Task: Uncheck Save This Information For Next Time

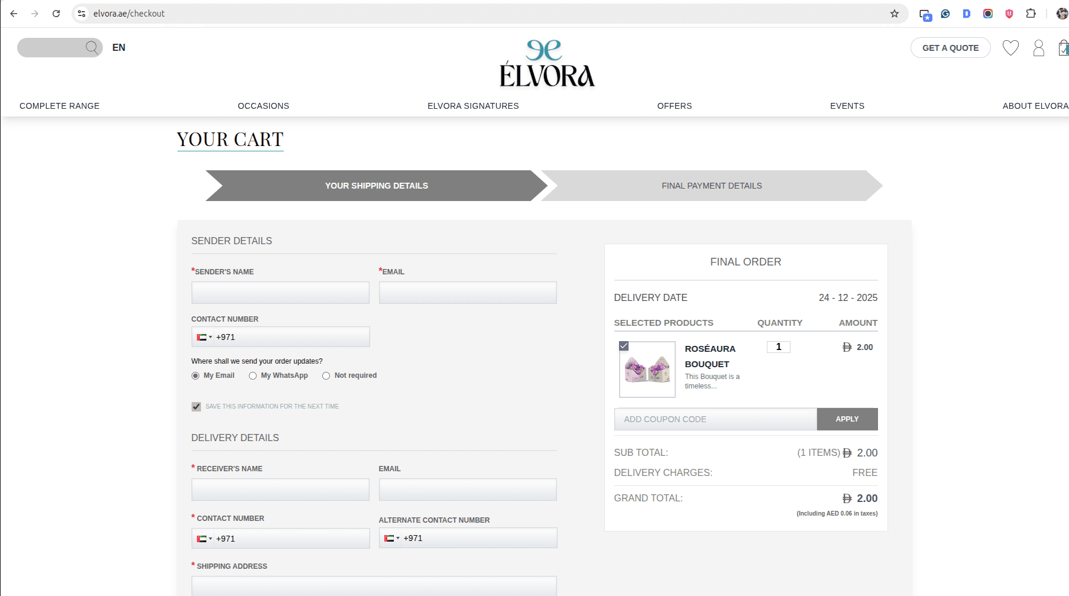Action: click(196, 406)
